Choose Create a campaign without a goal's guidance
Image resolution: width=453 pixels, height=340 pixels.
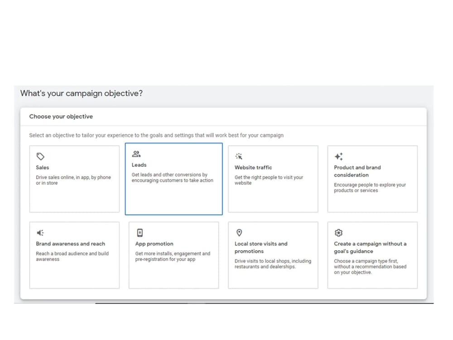click(372, 255)
